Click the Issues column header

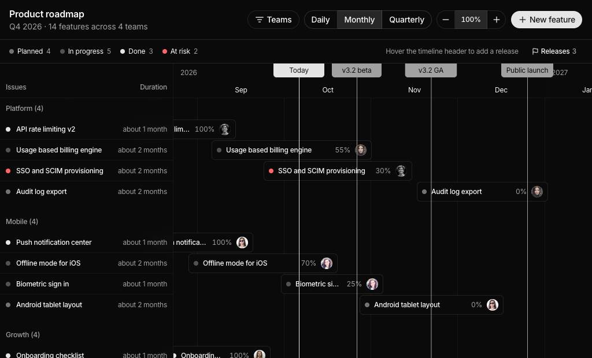tap(16, 87)
